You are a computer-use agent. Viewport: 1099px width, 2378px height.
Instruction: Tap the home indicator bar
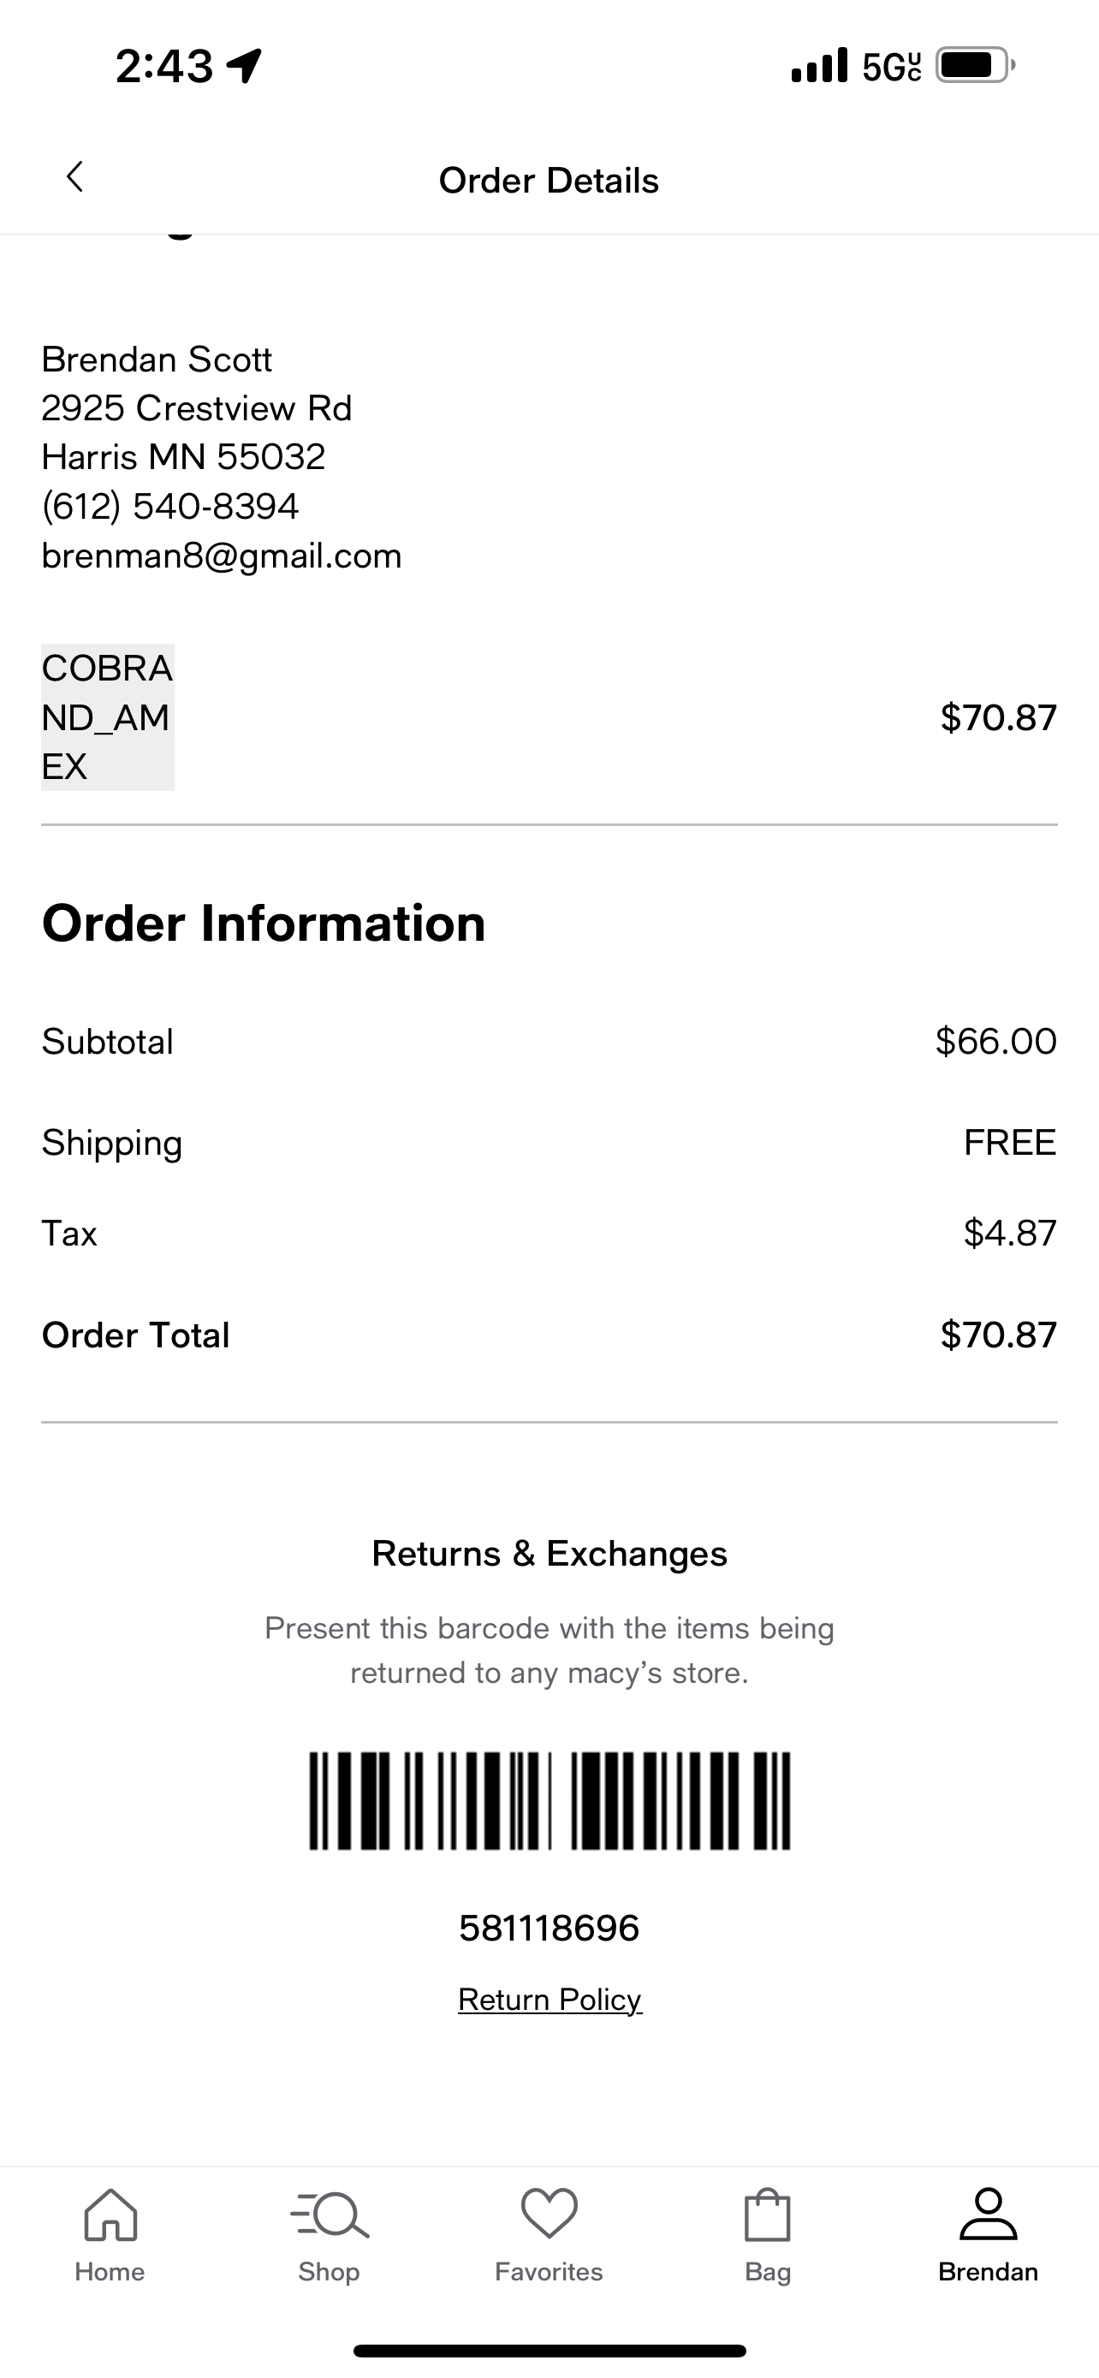click(x=550, y=2351)
